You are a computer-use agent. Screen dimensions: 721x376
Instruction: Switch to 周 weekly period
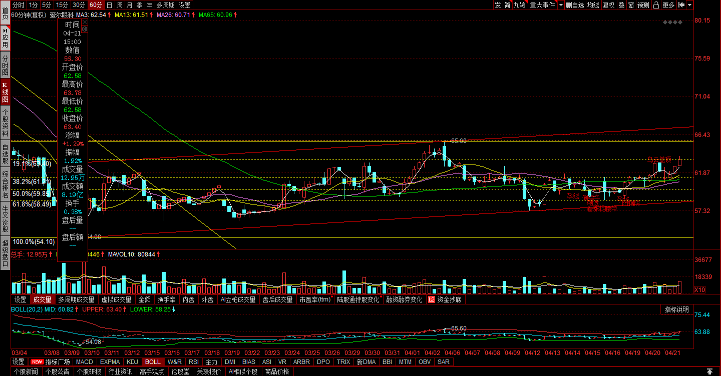(119, 5)
